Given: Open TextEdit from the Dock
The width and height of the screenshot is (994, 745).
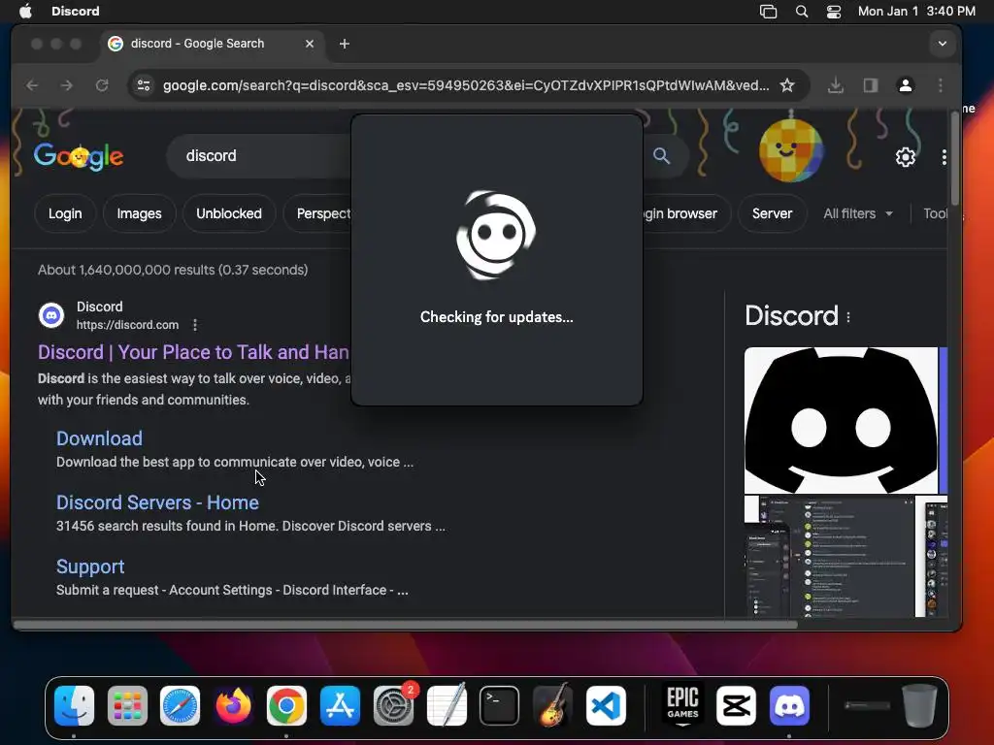Looking at the screenshot, I should pos(447,705).
